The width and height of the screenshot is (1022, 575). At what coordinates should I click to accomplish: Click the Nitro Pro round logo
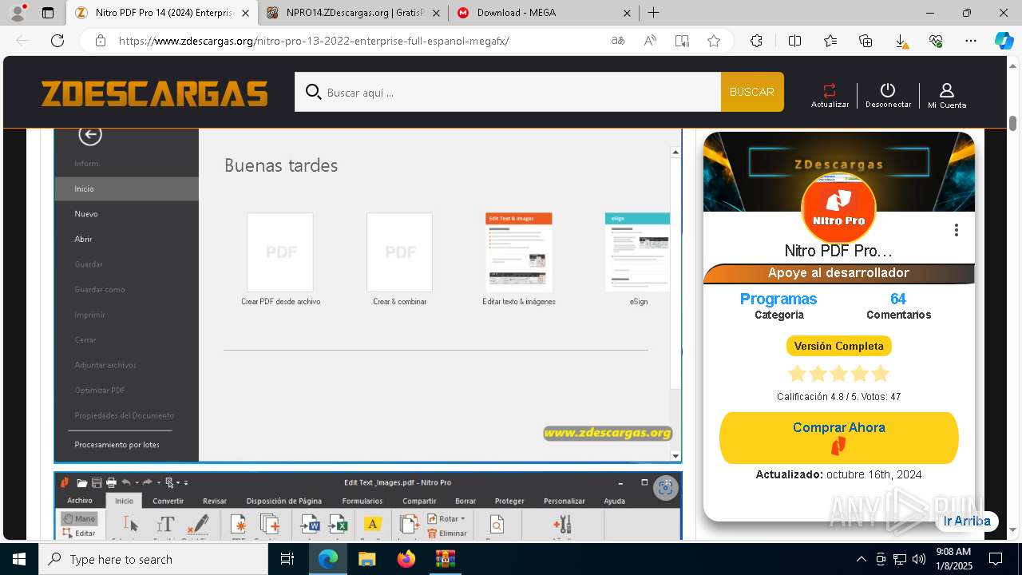click(838, 208)
